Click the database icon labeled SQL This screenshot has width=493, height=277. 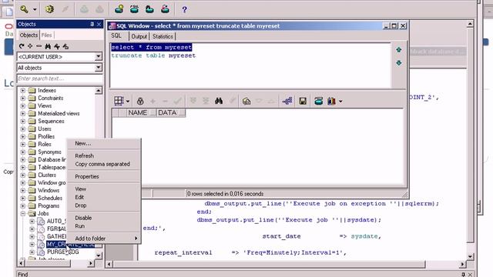pos(134,9)
